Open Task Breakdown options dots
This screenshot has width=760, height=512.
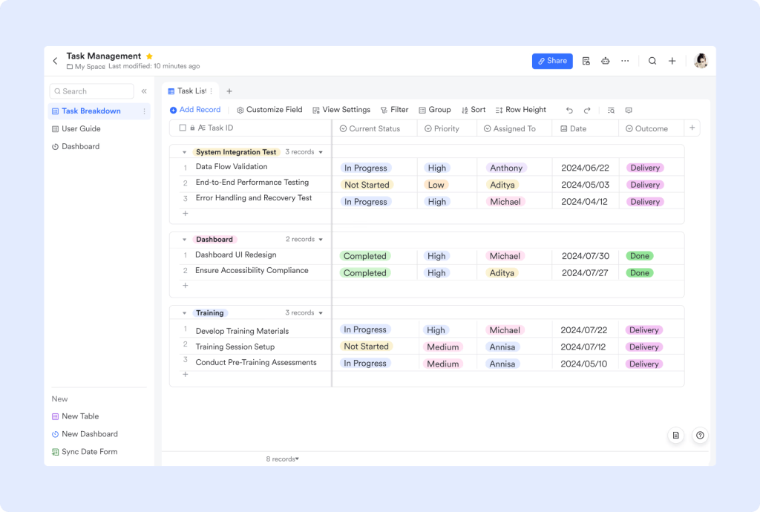[145, 111]
